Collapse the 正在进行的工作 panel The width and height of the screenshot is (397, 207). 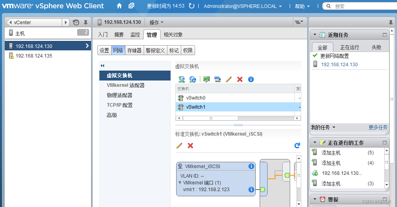pyautogui.click(x=315, y=143)
